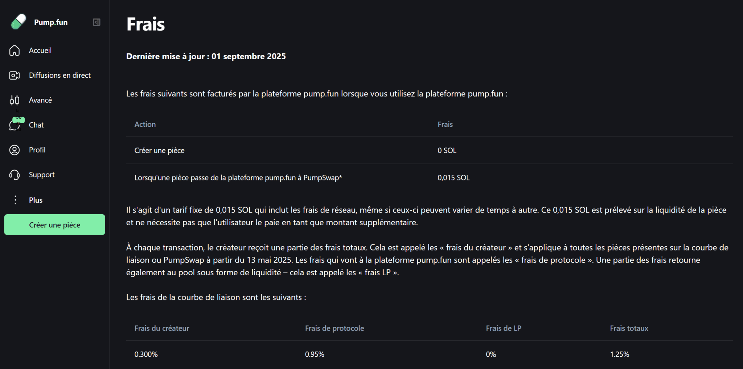Open the Support page

42,175
